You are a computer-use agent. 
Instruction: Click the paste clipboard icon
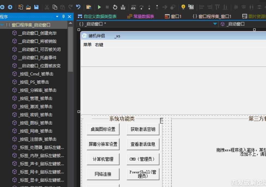coord(62,7)
